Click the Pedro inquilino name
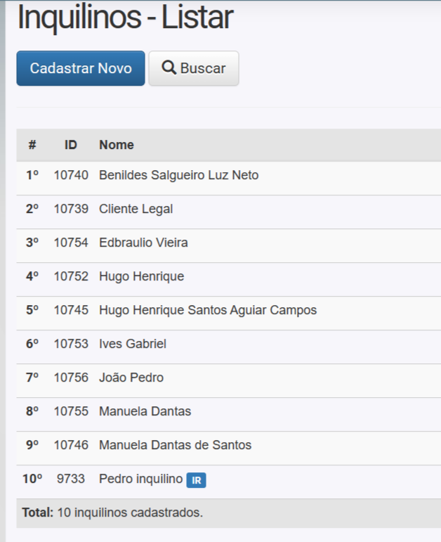This screenshot has height=542, width=441. [x=140, y=479]
